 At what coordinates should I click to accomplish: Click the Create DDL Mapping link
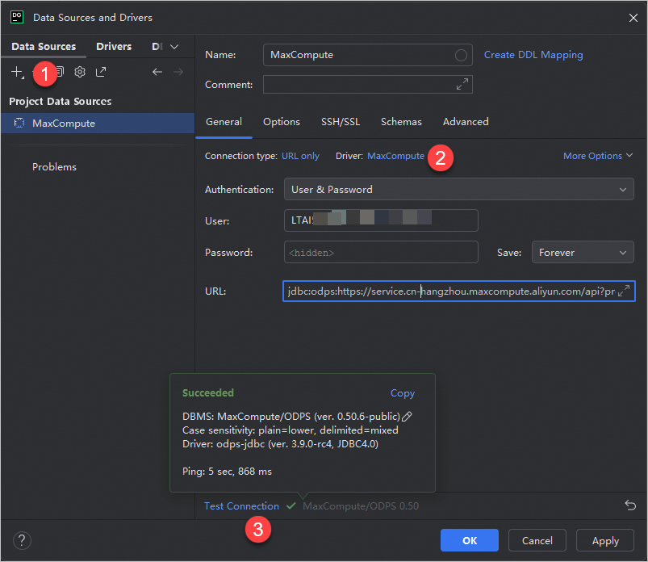(533, 55)
